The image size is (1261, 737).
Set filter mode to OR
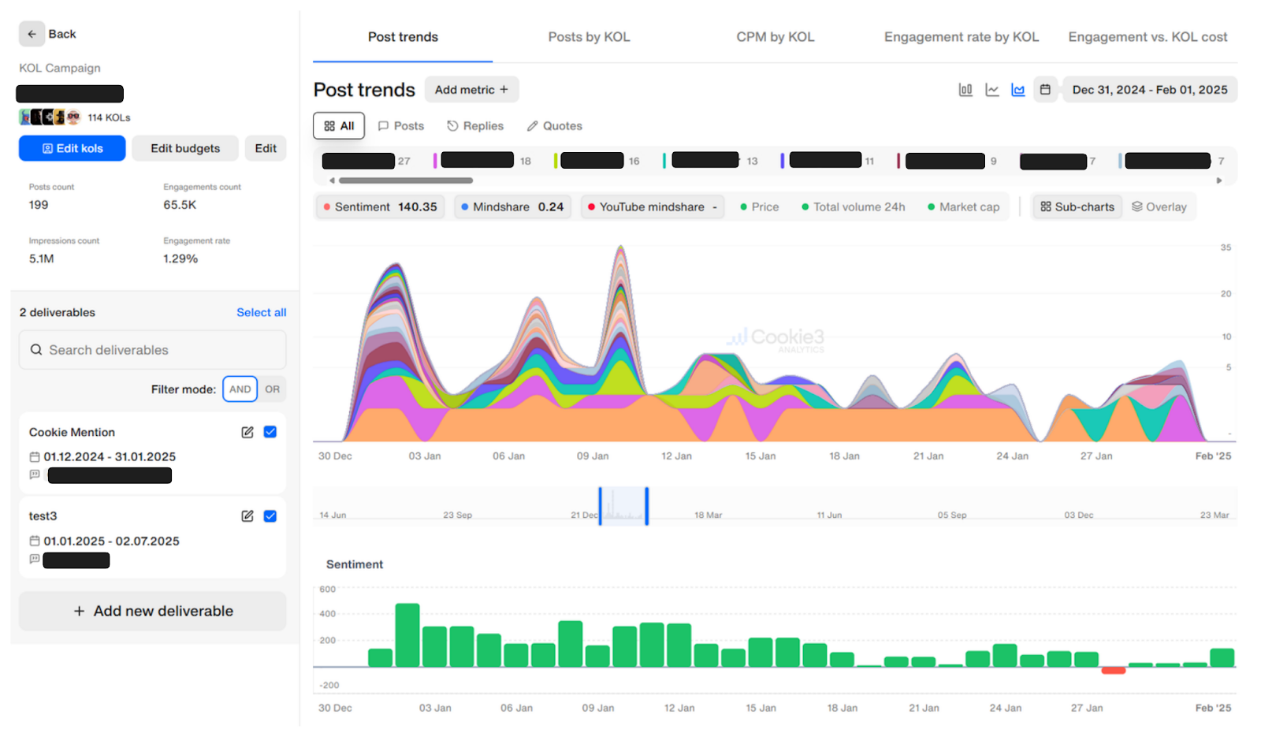tap(272, 389)
